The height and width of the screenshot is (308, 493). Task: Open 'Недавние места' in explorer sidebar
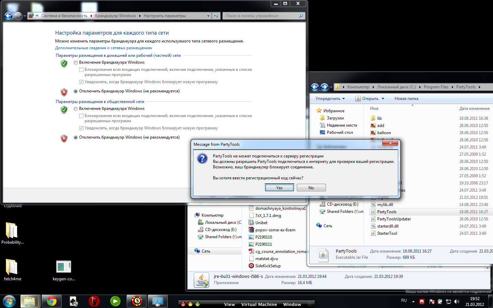(338, 125)
